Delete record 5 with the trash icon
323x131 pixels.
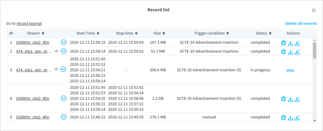click(284, 118)
